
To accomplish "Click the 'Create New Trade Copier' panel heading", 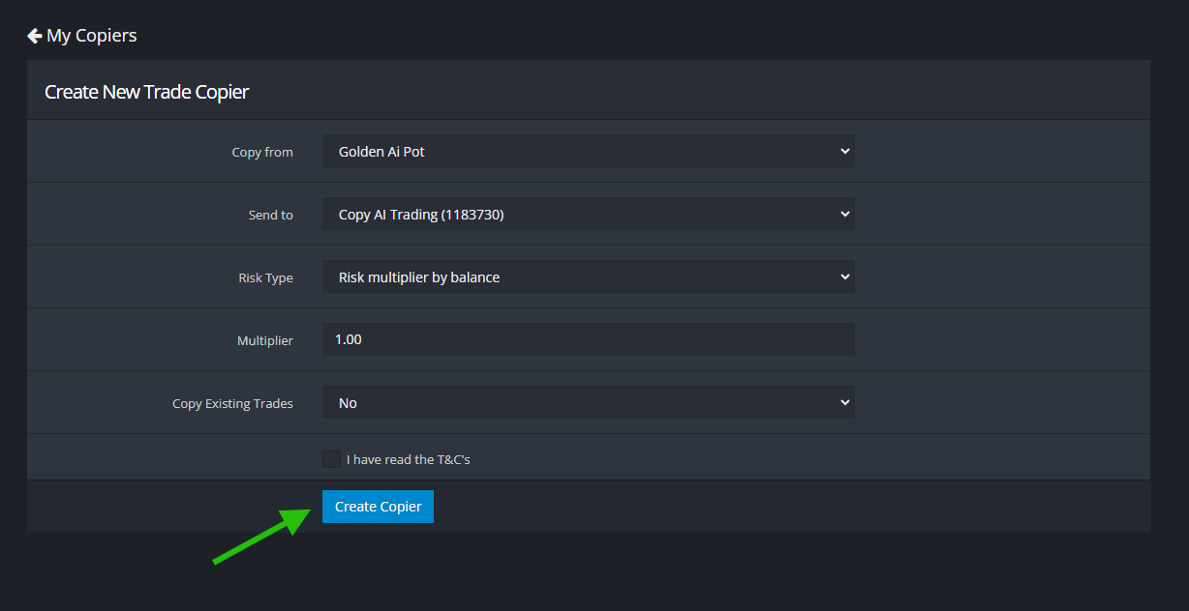I will [147, 92].
